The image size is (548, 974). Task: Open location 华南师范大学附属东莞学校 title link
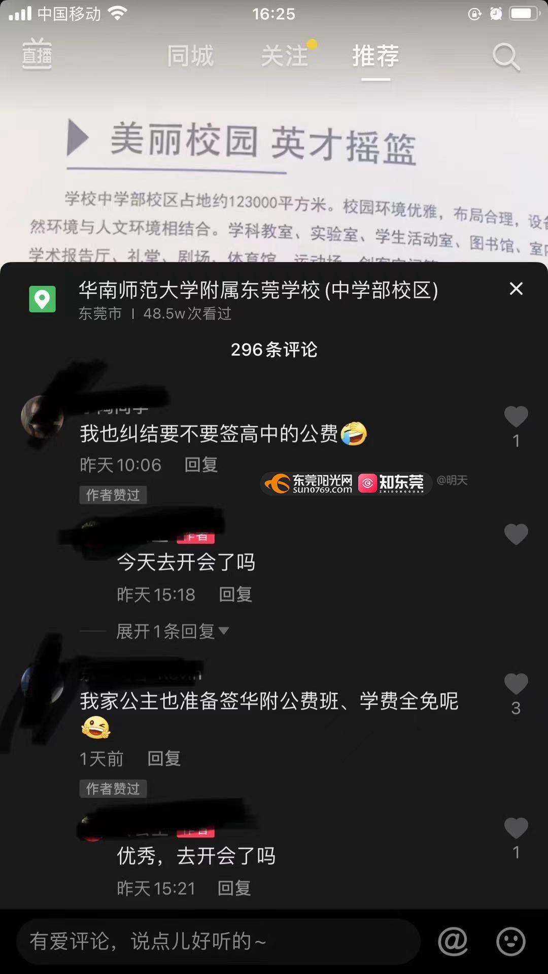[x=258, y=290]
